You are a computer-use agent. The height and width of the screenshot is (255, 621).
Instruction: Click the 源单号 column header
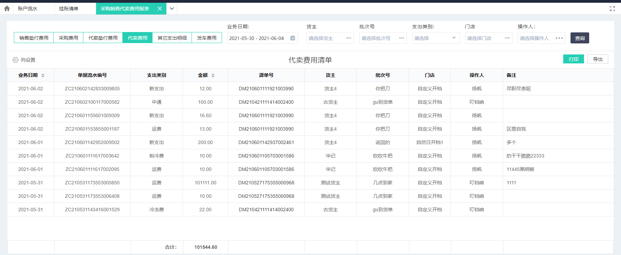(x=266, y=75)
